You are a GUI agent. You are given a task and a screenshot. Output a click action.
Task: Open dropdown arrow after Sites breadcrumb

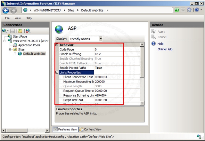pos(78,10)
